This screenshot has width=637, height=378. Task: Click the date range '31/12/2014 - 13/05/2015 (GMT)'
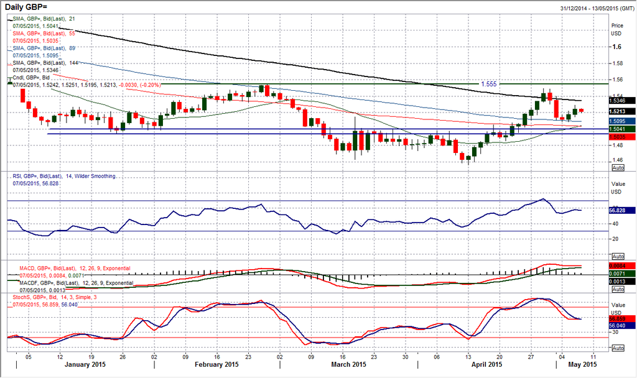coord(597,8)
